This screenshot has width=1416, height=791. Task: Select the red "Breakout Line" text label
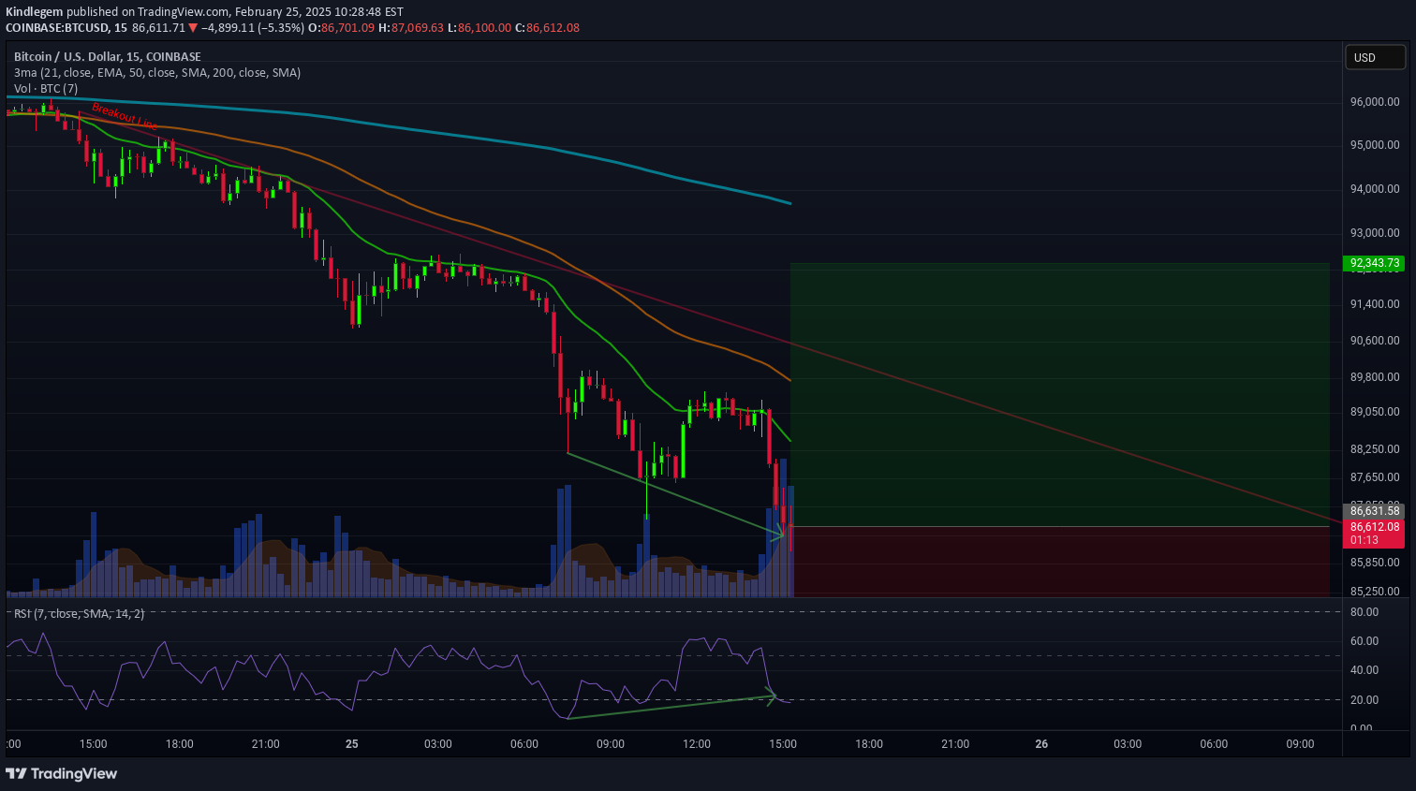[x=125, y=116]
